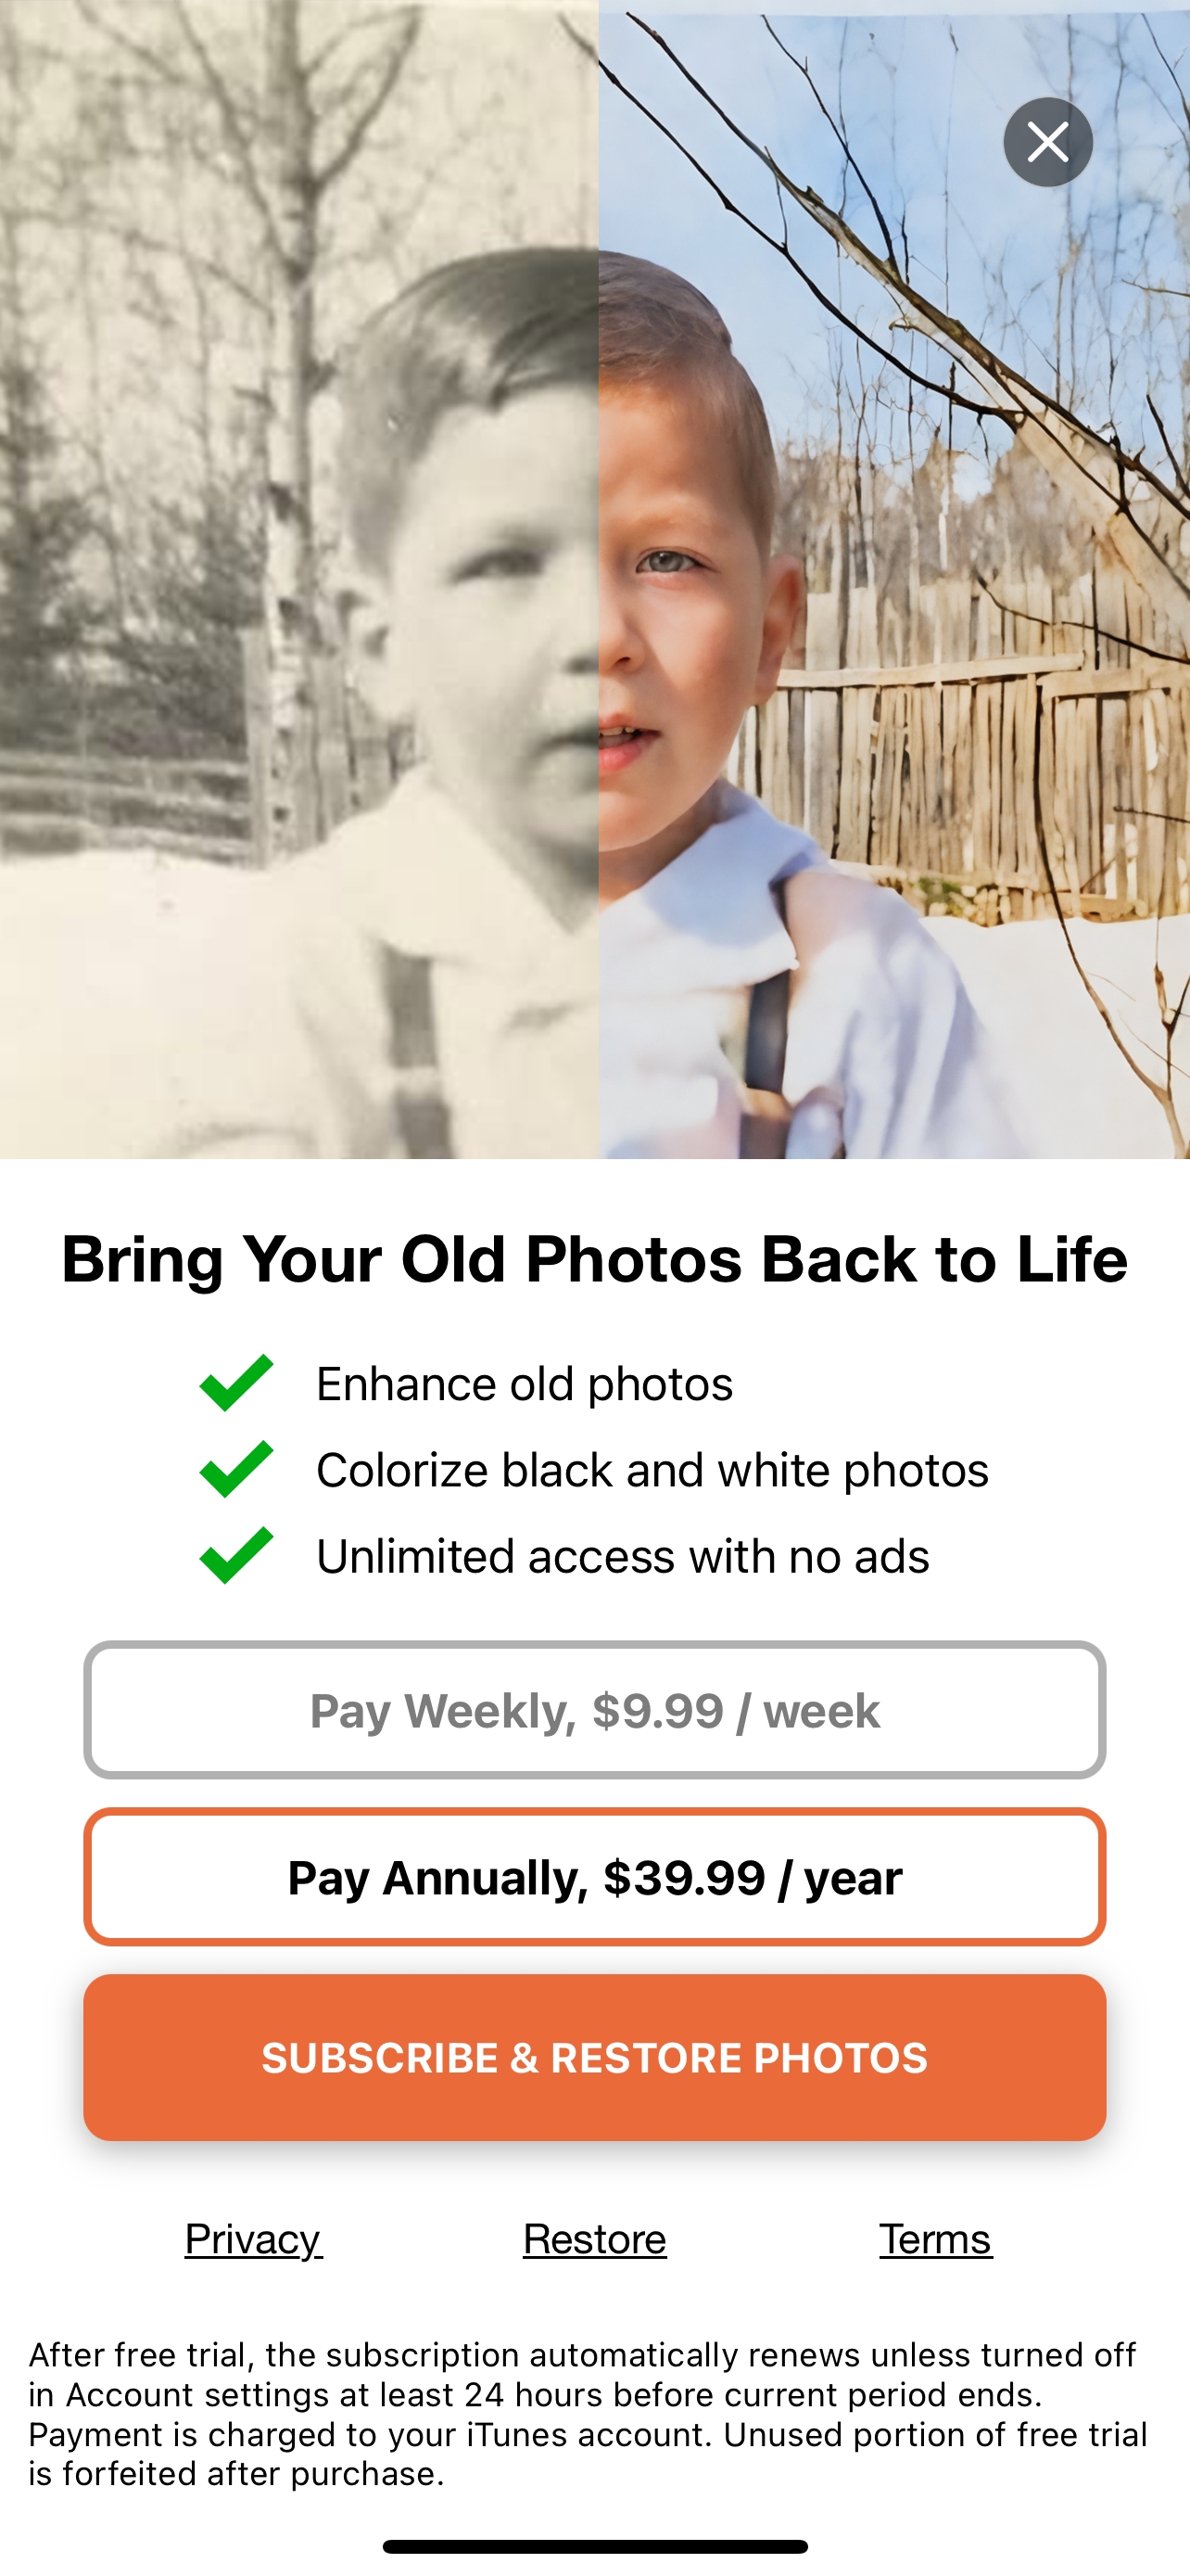
Task: Tap the Enhance old photos feature text
Action: pos(525,1384)
